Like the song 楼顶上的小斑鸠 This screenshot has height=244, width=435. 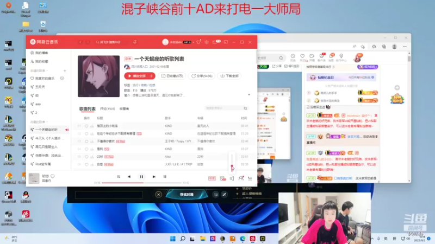click(86, 126)
